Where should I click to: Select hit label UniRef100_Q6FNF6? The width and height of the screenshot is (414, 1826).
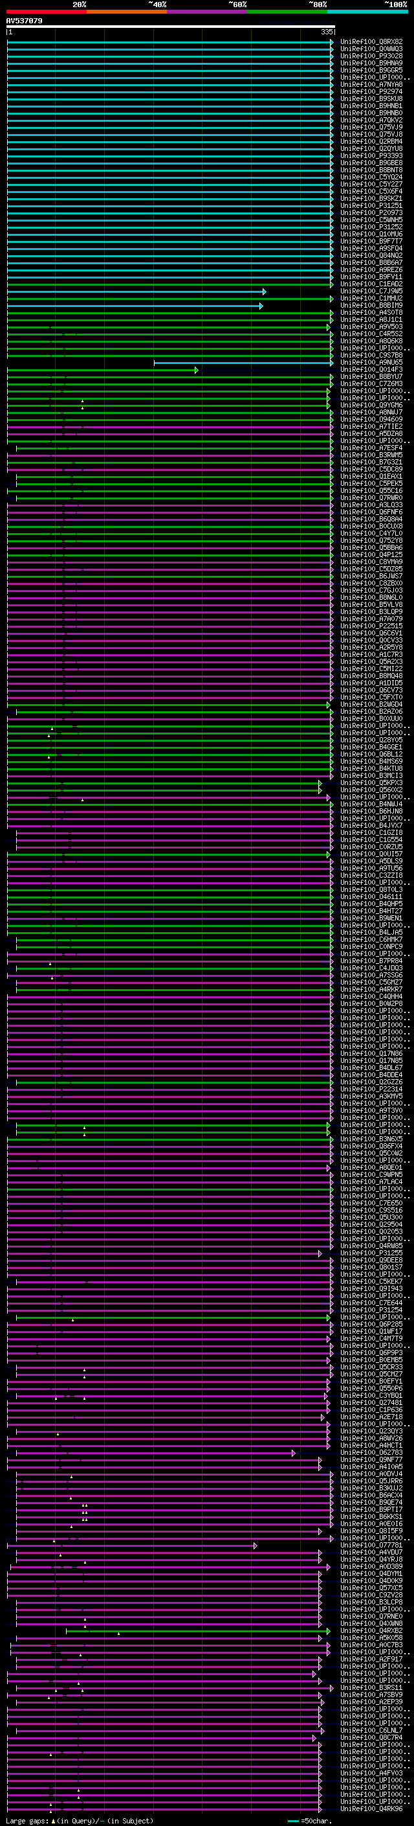[371, 512]
